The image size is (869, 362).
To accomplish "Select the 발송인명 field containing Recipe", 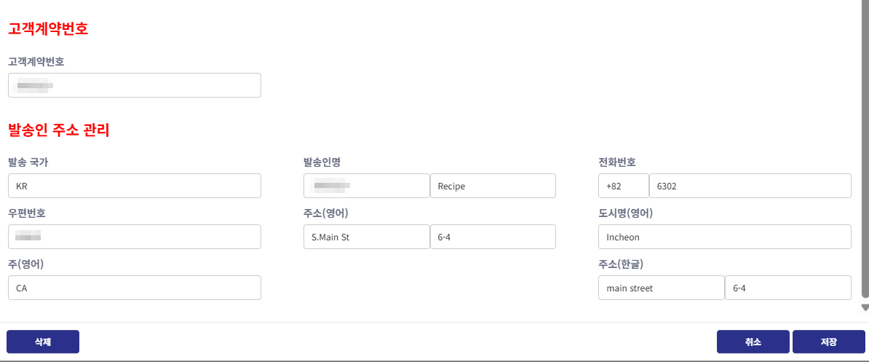I will coord(493,186).
